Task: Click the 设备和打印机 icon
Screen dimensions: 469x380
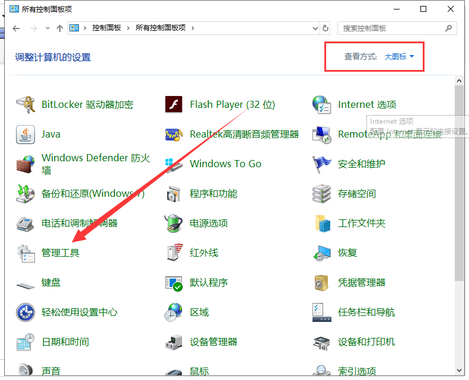Action: coord(322,342)
